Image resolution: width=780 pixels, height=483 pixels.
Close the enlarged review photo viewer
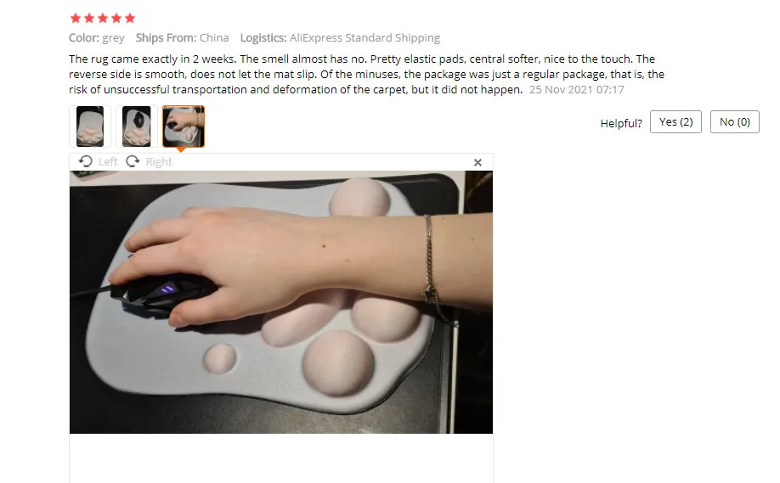[x=478, y=162]
